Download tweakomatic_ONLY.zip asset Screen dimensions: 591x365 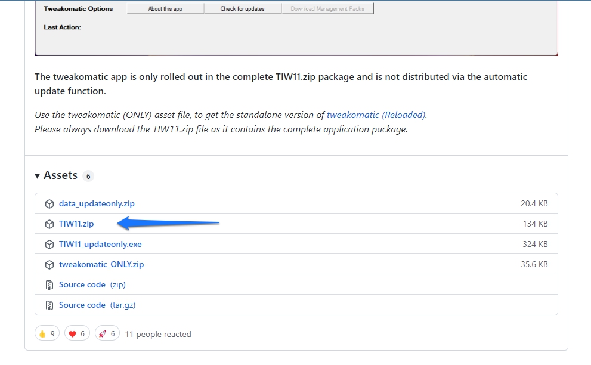point(101,265)
